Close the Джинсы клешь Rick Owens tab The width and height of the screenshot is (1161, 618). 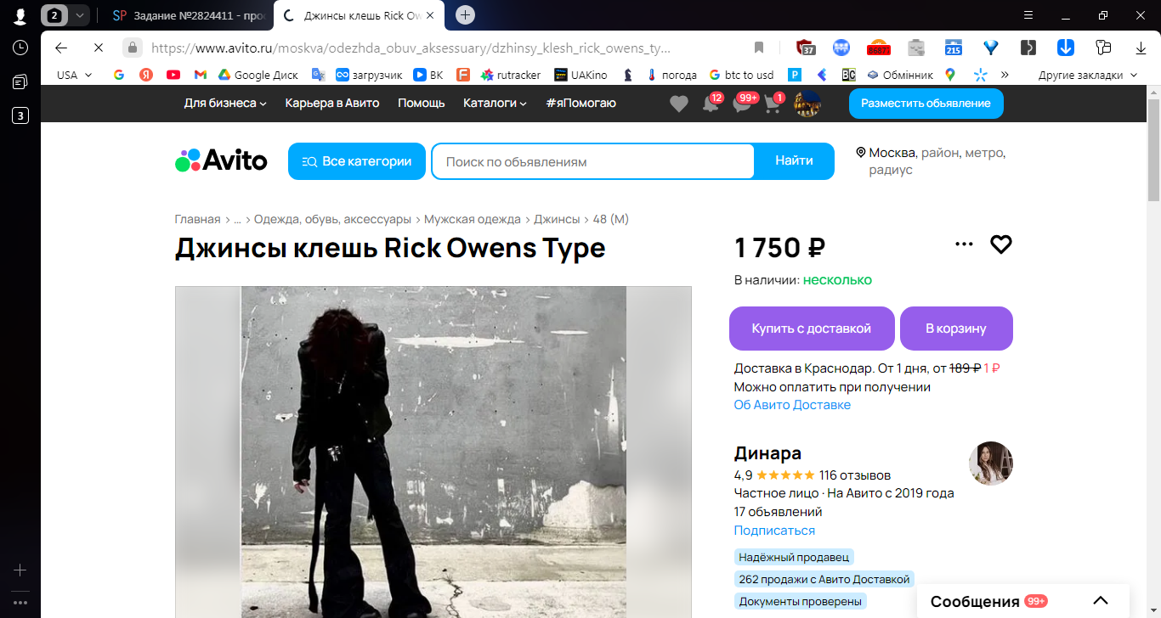coord(430,15)
